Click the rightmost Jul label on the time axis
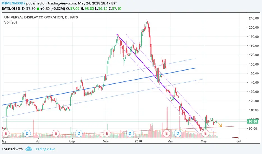This screenshot has height=154, width=262. point(239,141)
